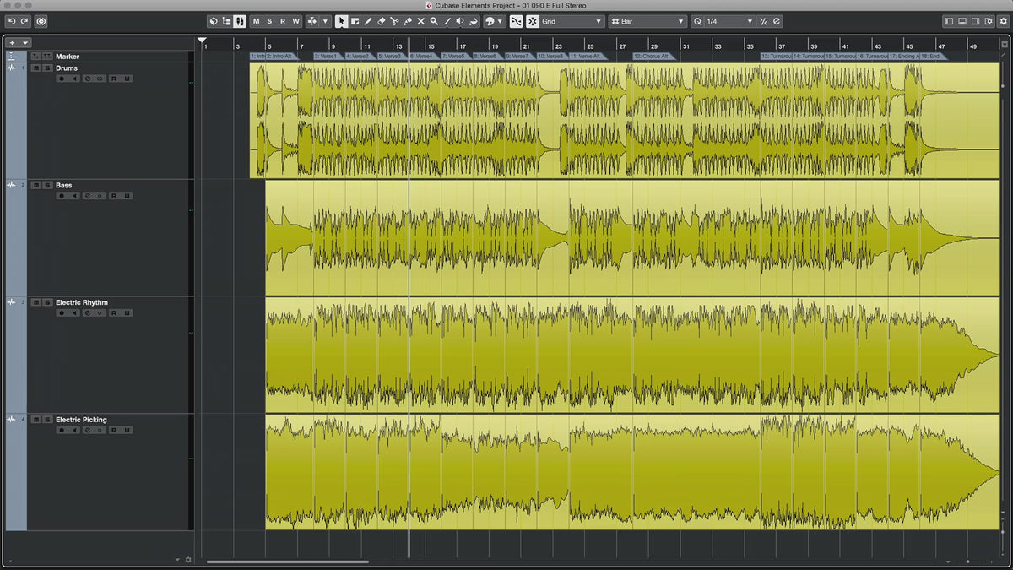Click the global Write W automation button
Viewport: 1013px width, 570px height.
(x=295, y=21)
